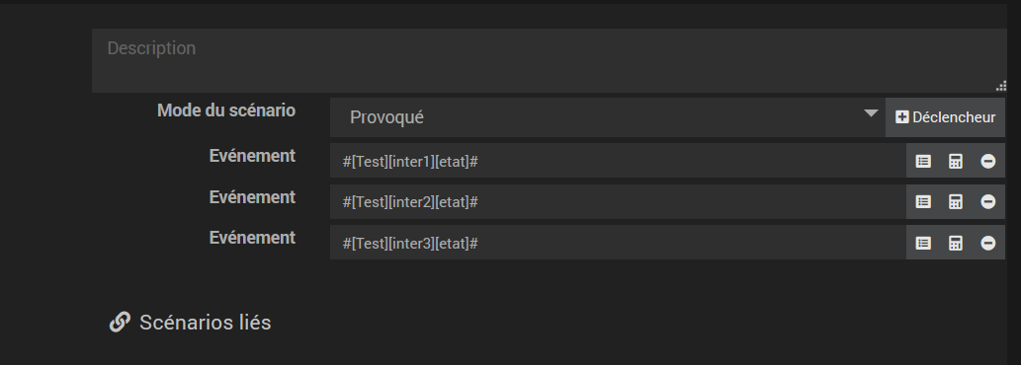Focus the #[Test][inter3][etat]# event field
The image size is (1021, 365).
[x=618, y=243]
